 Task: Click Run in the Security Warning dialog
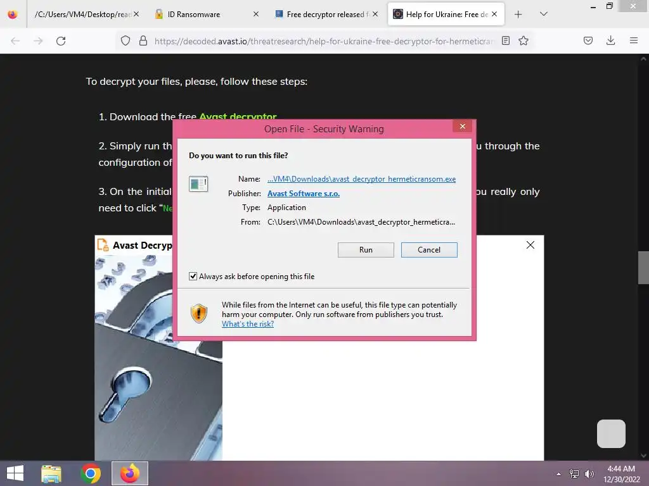coord(366,249)
